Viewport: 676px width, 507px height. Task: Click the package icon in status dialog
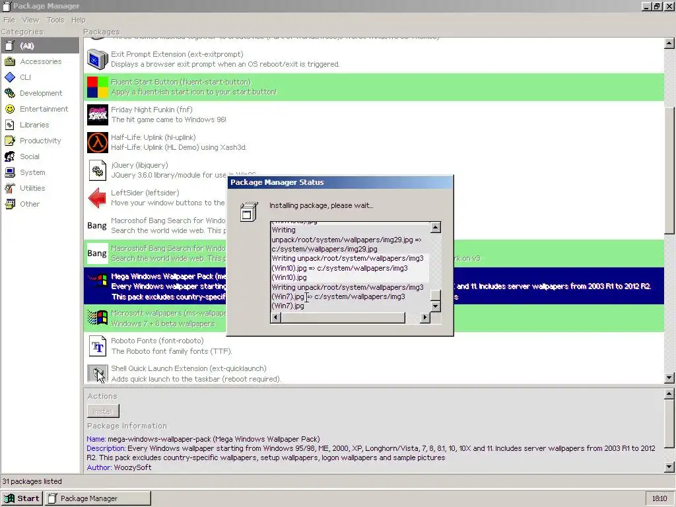tap(249, 212)
